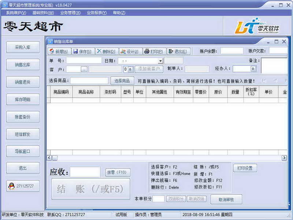View 库存明细 from the sidebar
Viewport: 293px width, 220px height.
coord(23,99)
